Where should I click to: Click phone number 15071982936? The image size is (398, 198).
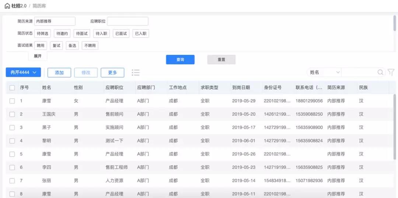pyautogui.click(x=309, y=181)
